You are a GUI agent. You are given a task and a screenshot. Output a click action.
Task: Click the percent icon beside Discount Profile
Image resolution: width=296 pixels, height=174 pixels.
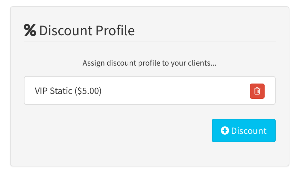30,30
